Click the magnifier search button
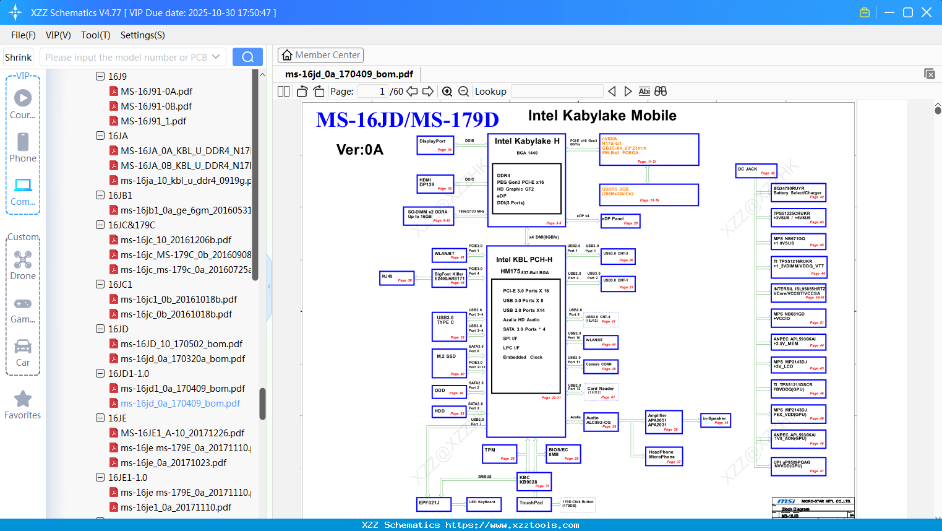Screen dimensions: 942x531 [x=247, y=57]
